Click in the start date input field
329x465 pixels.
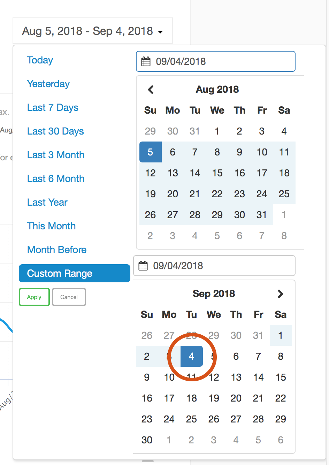coord(216,61)
